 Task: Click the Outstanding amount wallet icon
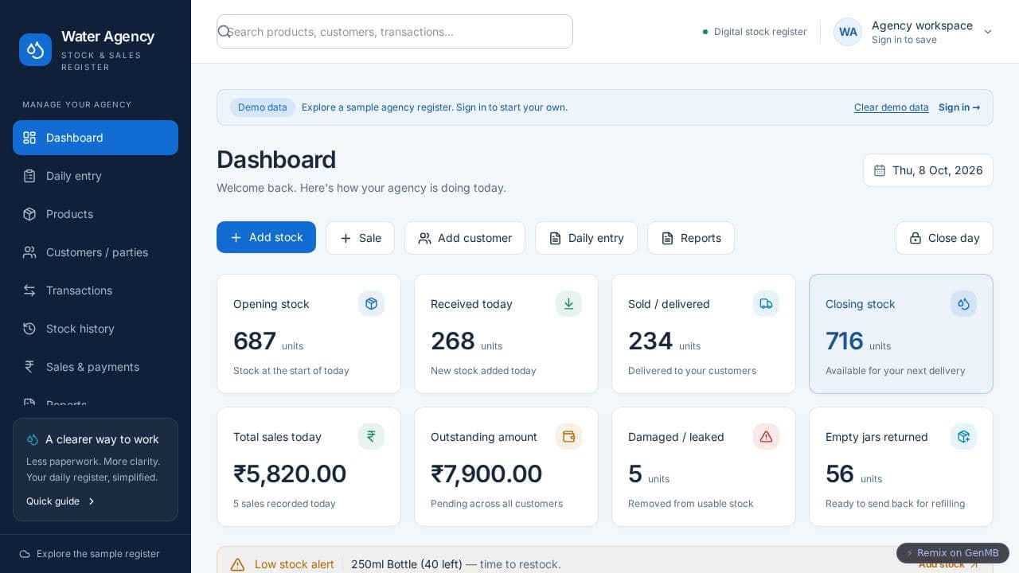click(x=568, y=436)
